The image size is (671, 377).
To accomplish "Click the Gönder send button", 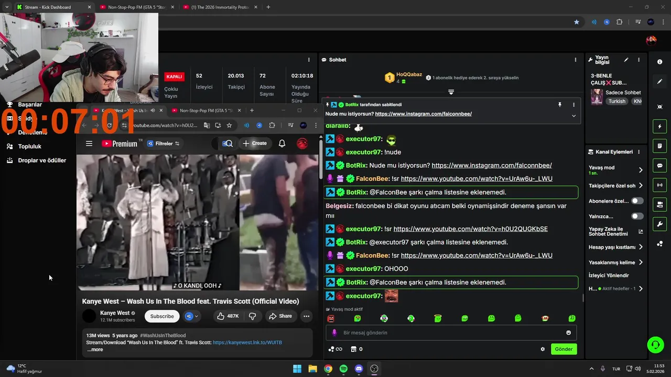I will [564, 349].
